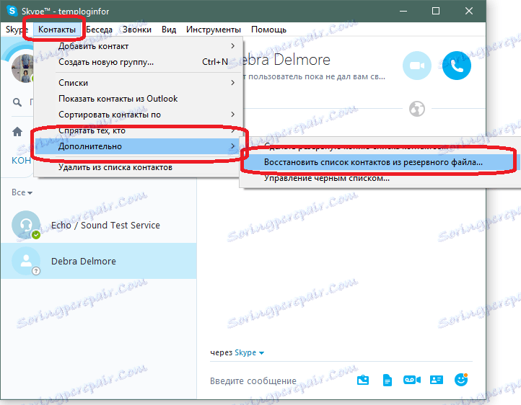Click the globe icon in conversation header
The image size is (521, 405).
(416, 109)
